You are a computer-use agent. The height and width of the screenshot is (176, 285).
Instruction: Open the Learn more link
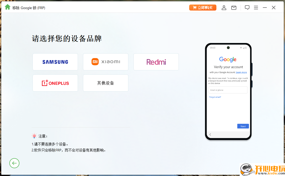click(241, 72)
